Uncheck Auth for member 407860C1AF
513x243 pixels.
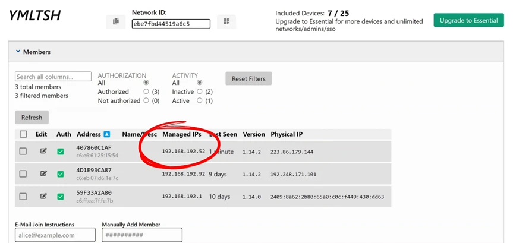60,152
